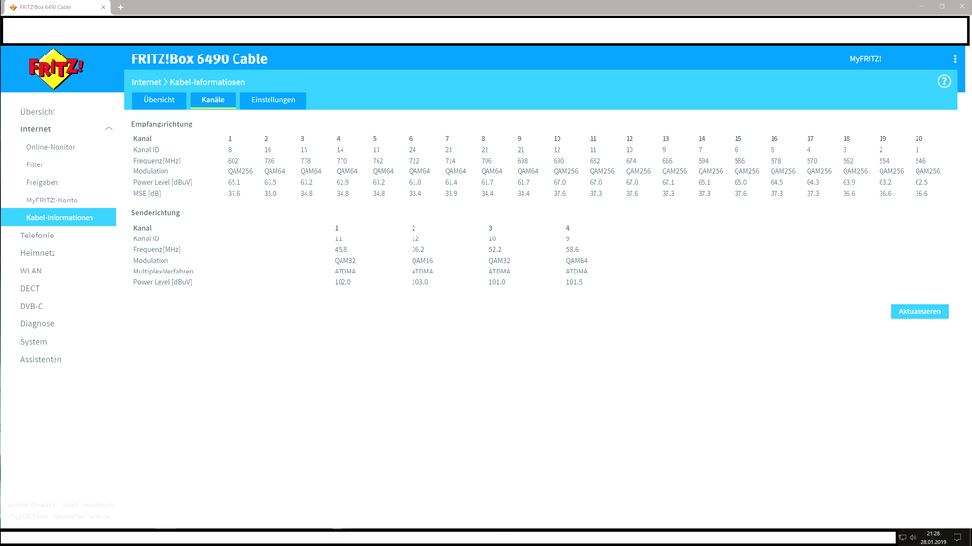The height and width of the screenshot is (546, 972).
Task: Click power level 65.1 for channel 1
Action: point(234,182)
